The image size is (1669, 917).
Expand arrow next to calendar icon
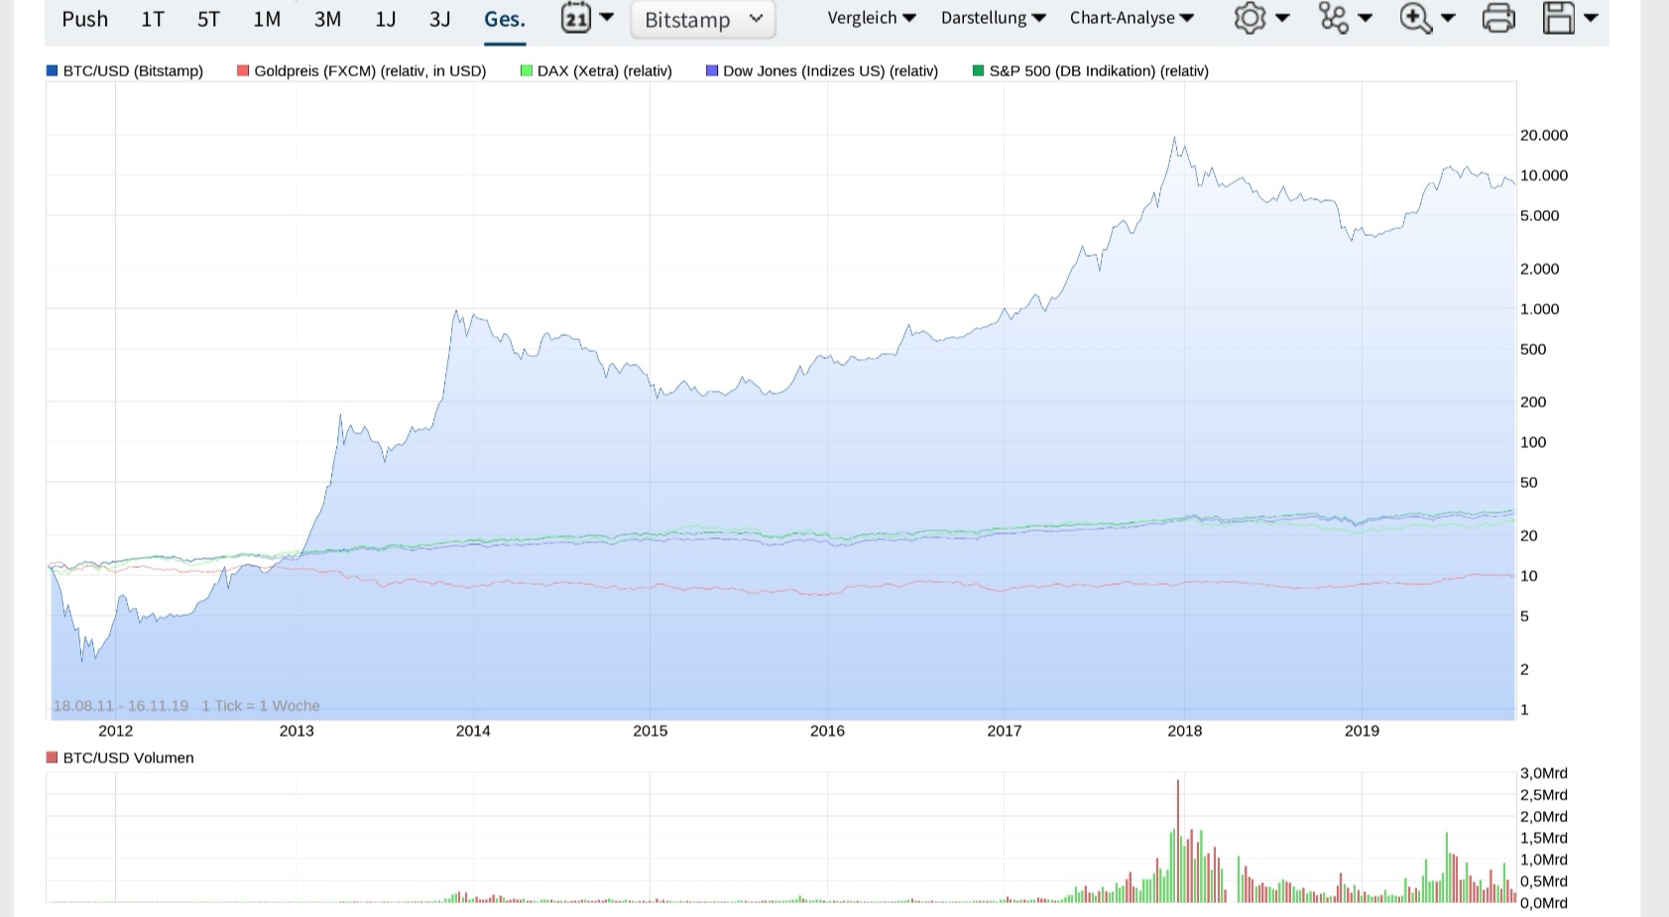[x=607, y=18]
